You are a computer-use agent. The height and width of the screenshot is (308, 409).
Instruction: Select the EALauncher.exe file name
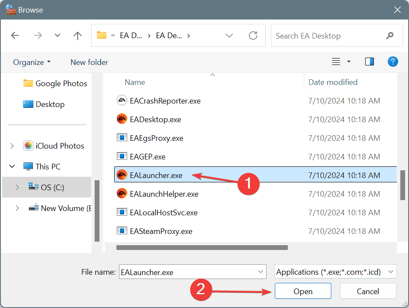156,175
